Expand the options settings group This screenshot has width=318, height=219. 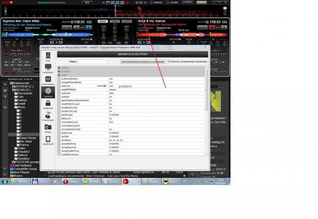59,68
